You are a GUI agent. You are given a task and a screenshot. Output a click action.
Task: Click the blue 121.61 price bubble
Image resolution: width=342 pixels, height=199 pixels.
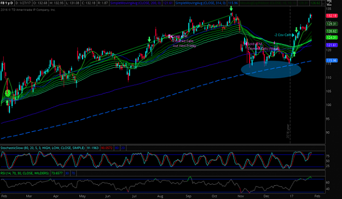(x=332, y=45)
